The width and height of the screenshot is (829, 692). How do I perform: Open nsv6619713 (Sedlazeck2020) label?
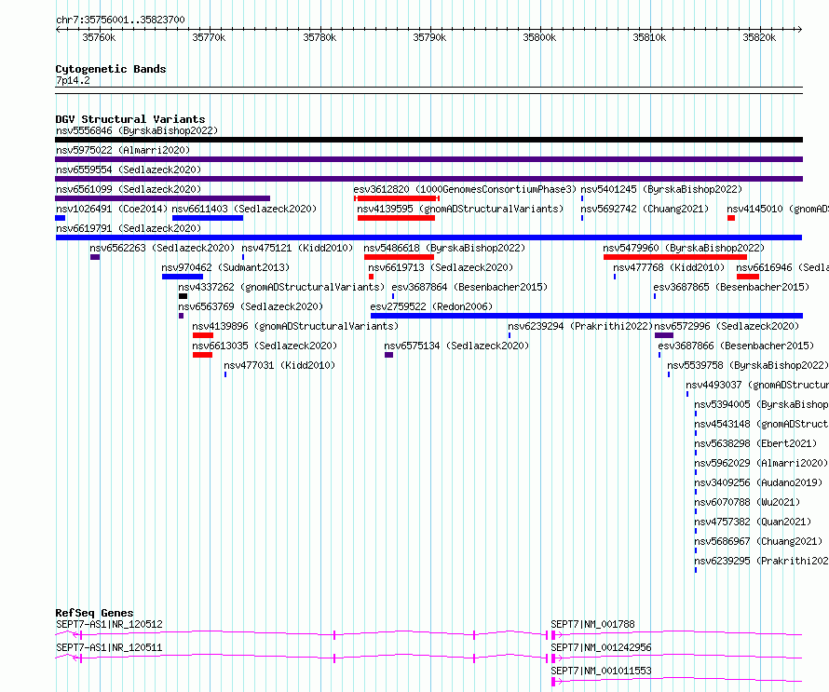coord(441,267)
